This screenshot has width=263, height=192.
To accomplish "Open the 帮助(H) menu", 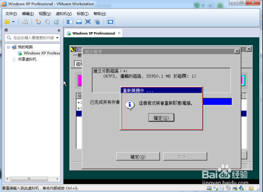I will (99, 14).
